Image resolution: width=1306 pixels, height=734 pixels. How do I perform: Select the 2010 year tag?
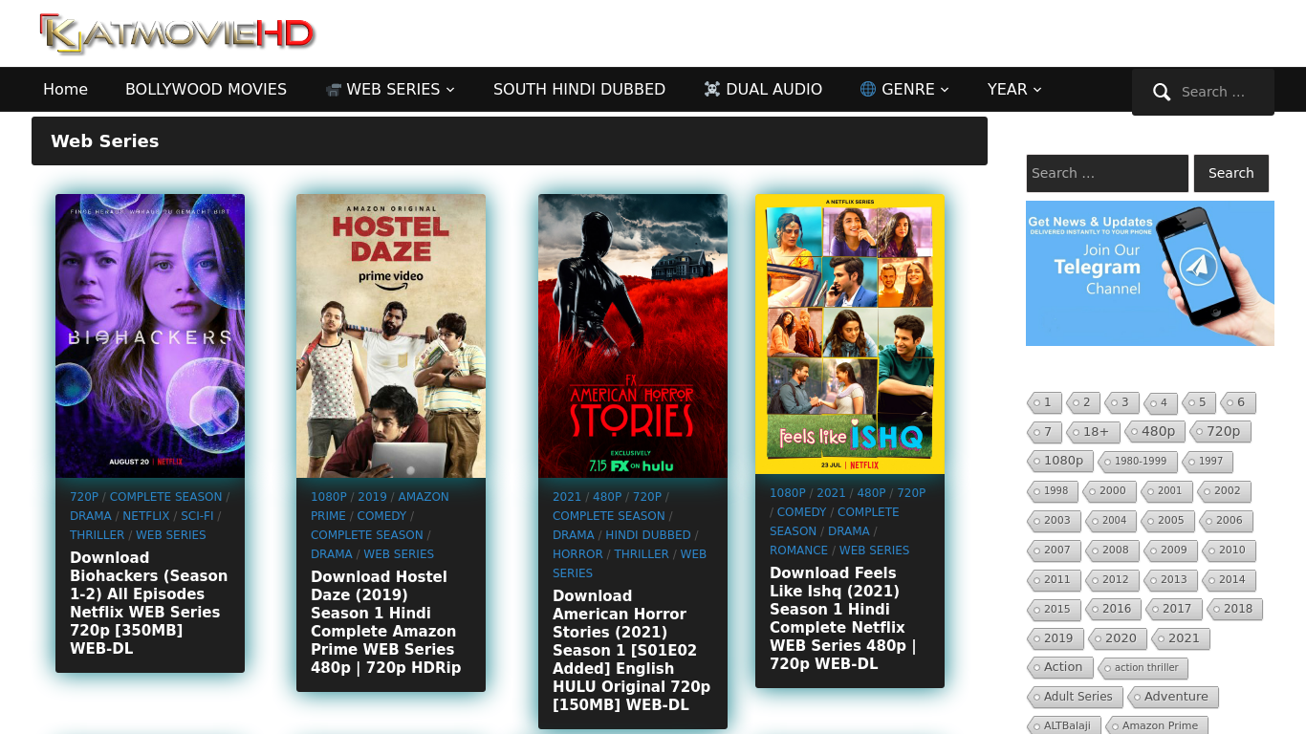(1229, 550)
